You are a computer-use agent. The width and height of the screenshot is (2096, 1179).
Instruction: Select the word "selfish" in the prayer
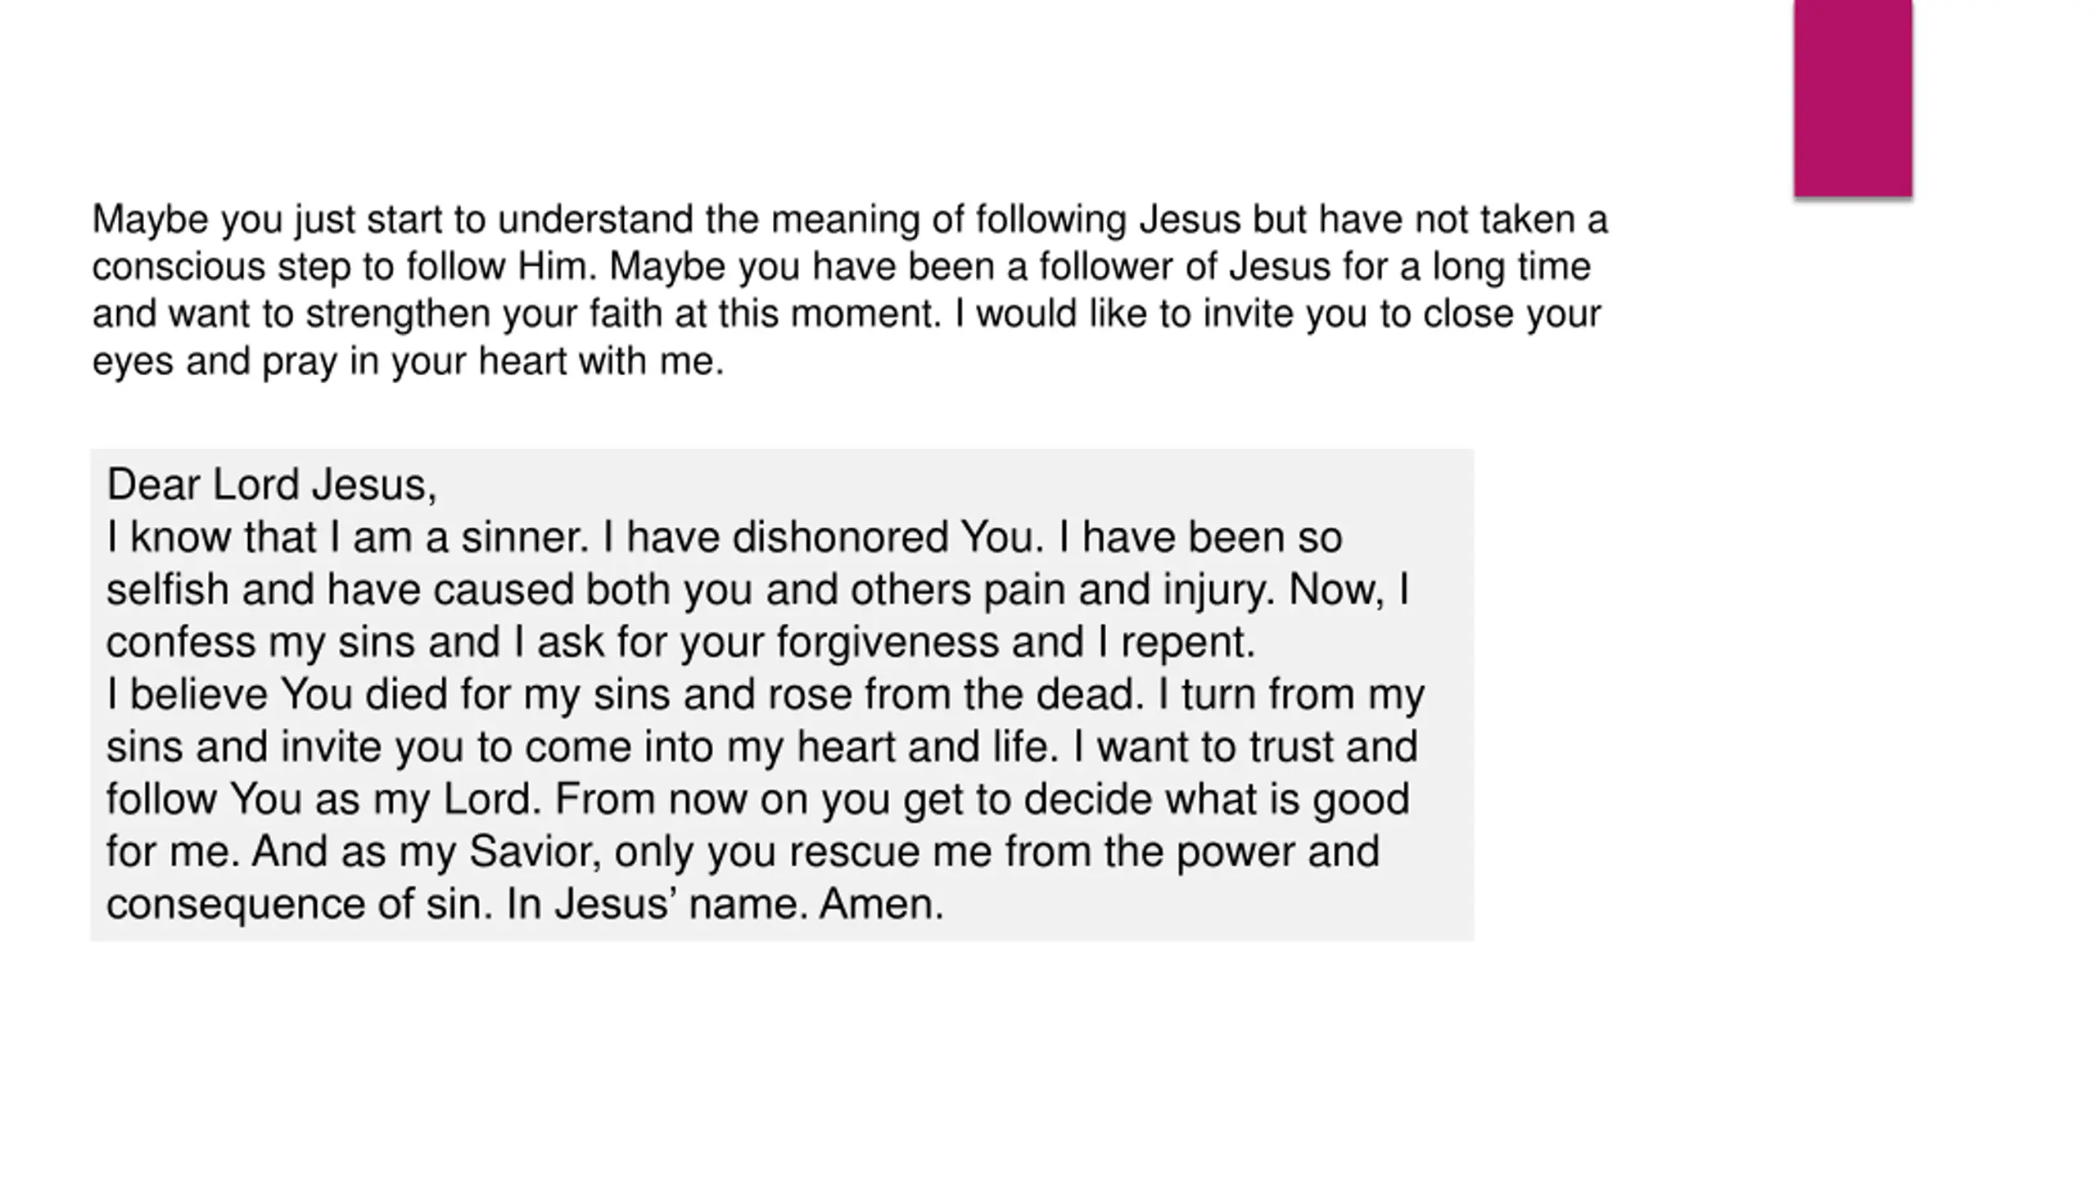[167, 589]
